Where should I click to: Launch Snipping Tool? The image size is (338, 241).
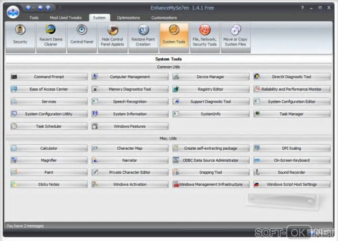[211, 172]
